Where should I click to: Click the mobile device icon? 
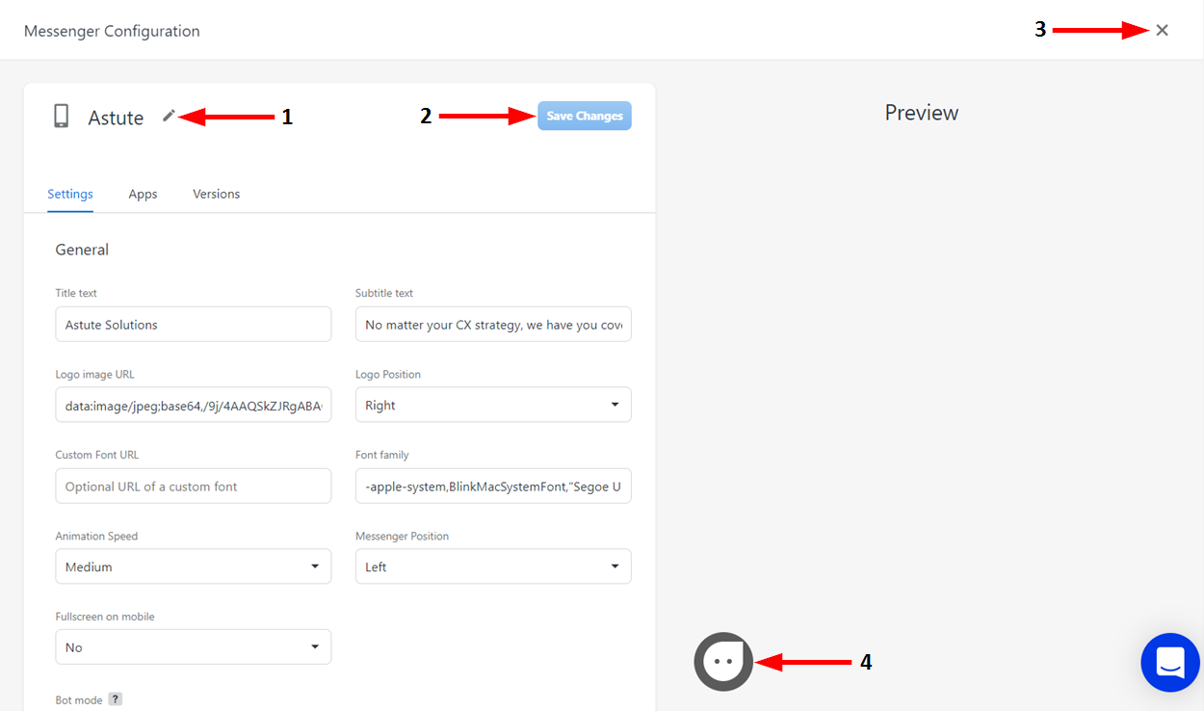tap(62, 117)
